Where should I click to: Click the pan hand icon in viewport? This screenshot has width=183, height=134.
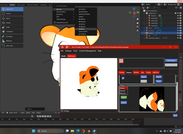(138, 23)
